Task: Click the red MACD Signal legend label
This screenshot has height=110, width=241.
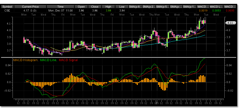Action: pos(68,60)
